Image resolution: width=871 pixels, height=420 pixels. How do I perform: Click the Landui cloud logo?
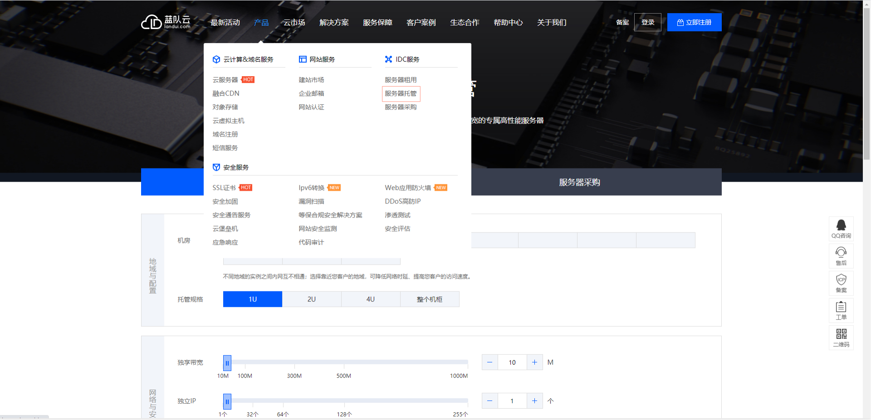(166, 22)
